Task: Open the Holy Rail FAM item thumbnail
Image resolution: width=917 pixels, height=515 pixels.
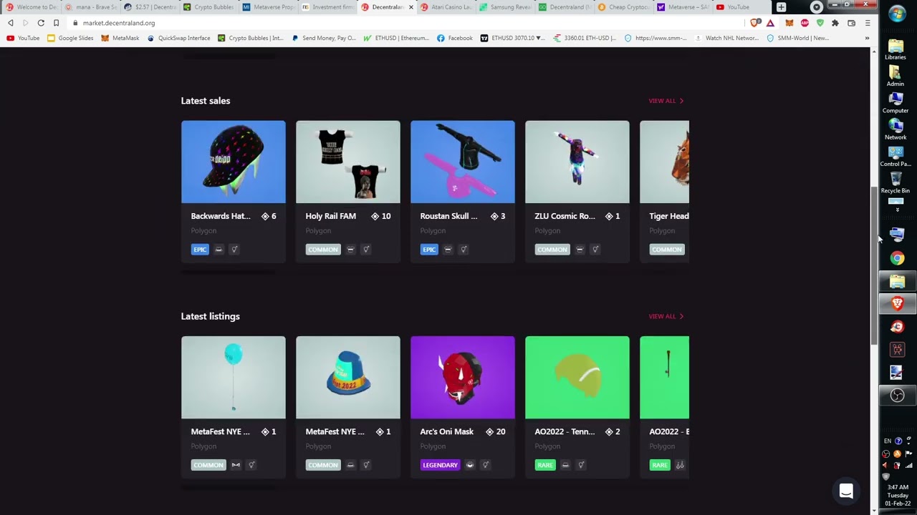Action: (x=347, y=162)
